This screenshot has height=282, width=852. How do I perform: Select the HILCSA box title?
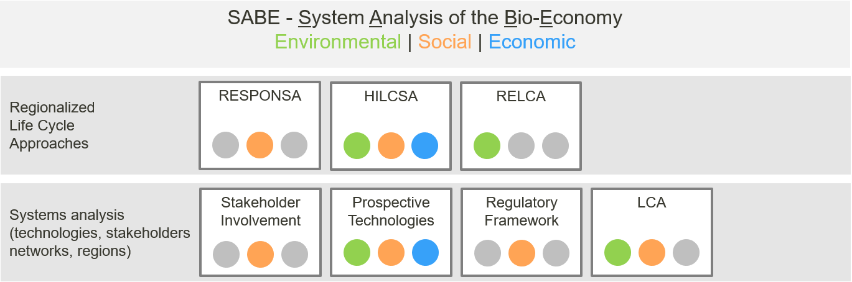click(x=391, y=96)
